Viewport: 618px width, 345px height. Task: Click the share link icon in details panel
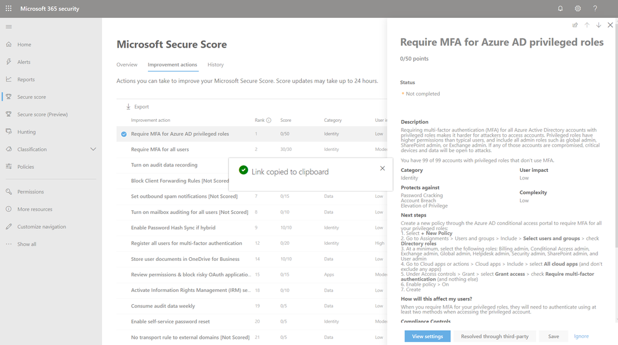pos(575,25)
